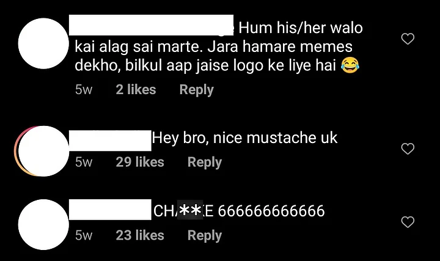Open avatar beside the 666666666666 comment
The height and width of the screenshot is (261, 440).
coord(43,224)
